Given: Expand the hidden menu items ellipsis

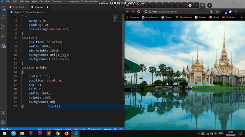Looking at the screenshot, I should [66, 2].
